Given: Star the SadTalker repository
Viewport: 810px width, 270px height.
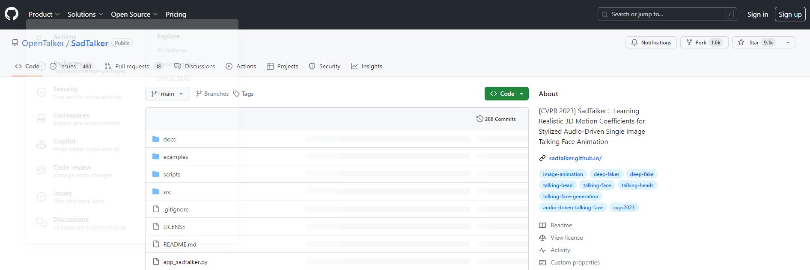Looking at the screenshot, I should click(x=756, y=42).
